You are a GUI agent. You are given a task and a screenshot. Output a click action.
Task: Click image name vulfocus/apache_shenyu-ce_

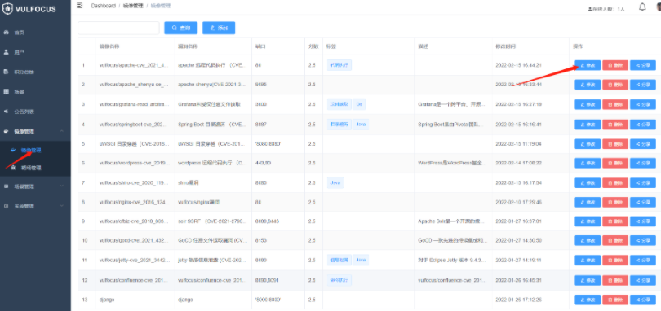(134, 85)
